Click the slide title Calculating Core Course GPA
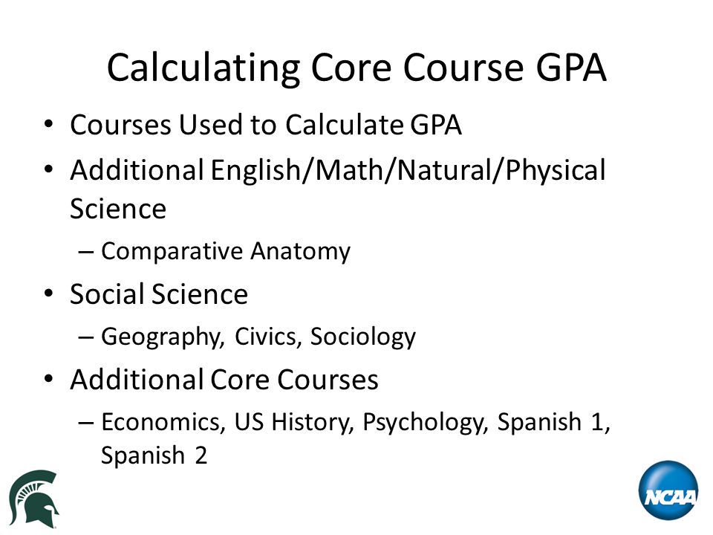 coord(356,68)
